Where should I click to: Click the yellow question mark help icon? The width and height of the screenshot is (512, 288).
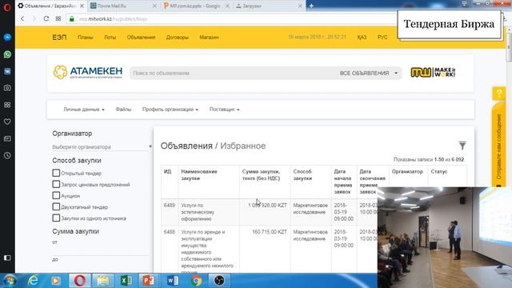499,94
